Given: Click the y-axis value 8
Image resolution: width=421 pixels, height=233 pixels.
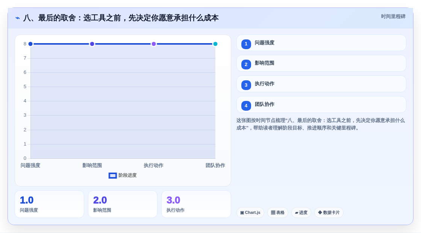Looking at the screenshot, I should 25,44.
